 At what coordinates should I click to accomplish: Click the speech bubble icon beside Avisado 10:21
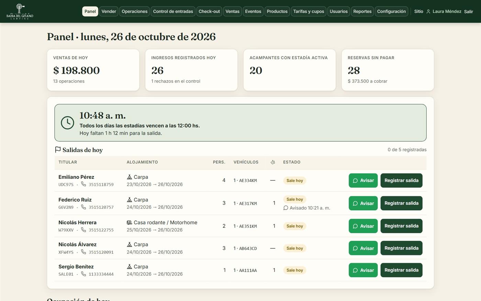(286, 208)
